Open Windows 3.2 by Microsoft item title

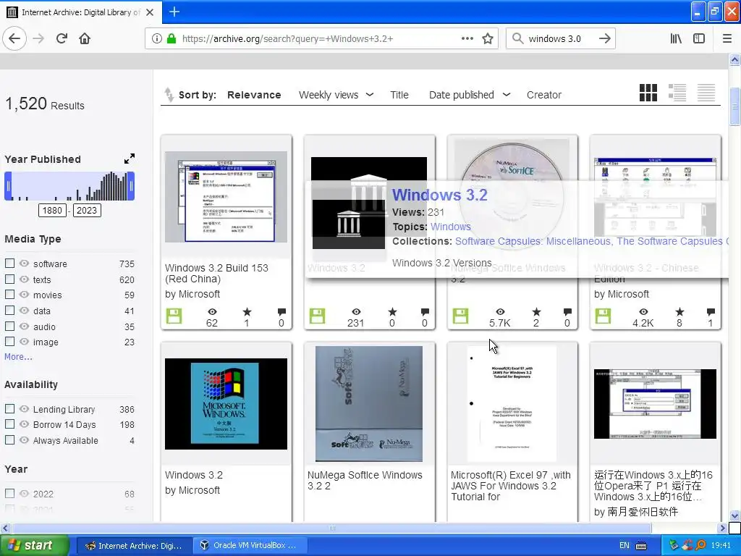point(194,475)
